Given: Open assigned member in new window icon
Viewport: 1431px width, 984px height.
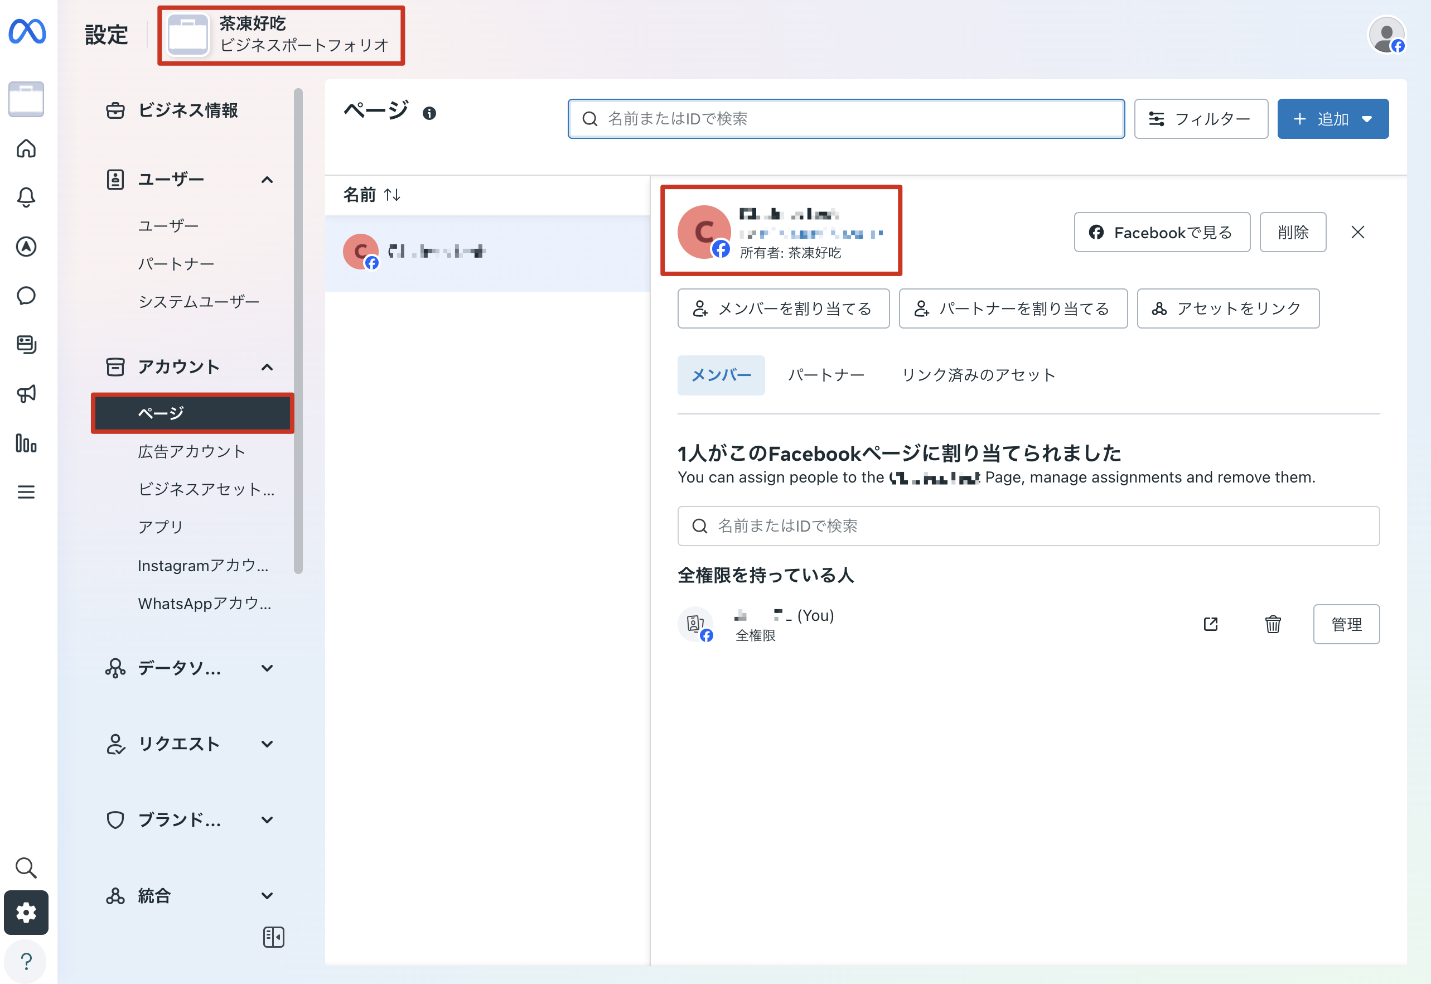Looking at the screenshot, I should tap(1210, 624).
